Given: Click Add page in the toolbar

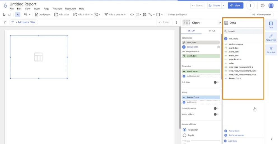Looking at the screenshot, I should [x=42, y=15].
